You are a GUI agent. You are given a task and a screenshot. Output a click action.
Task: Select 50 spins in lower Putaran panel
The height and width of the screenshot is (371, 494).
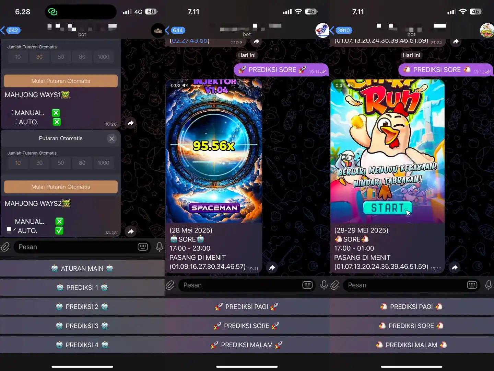[x=61, y=163]
